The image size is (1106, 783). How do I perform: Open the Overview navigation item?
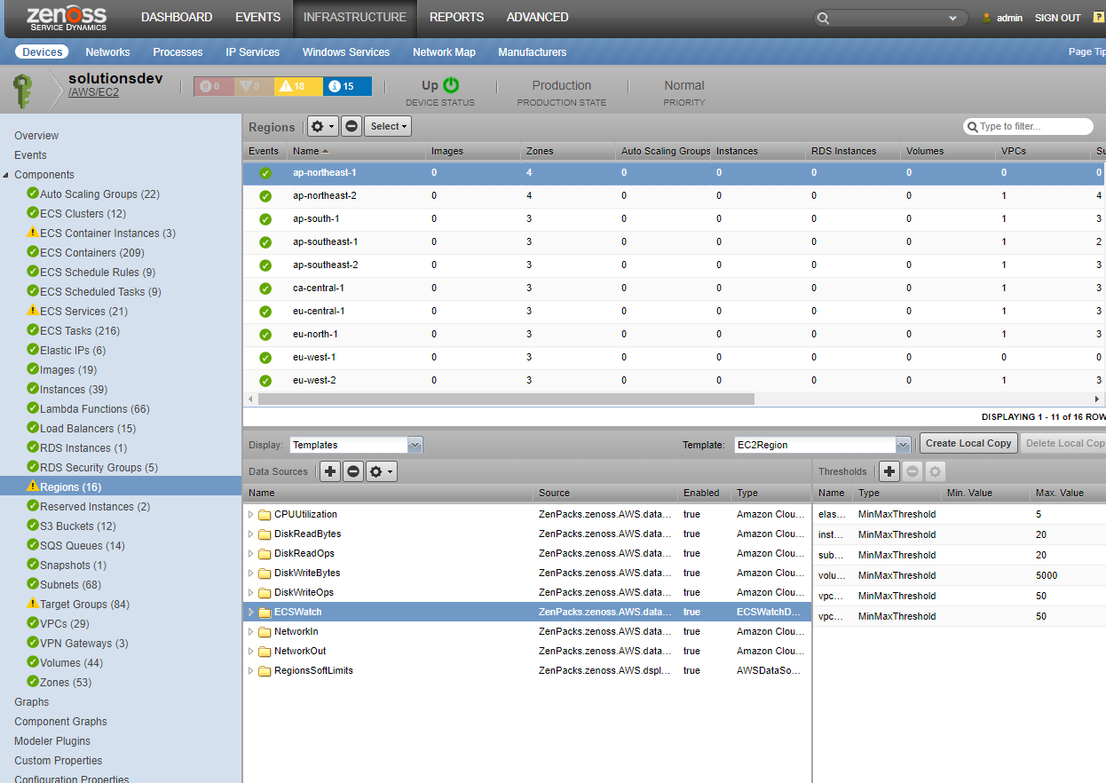36,136
